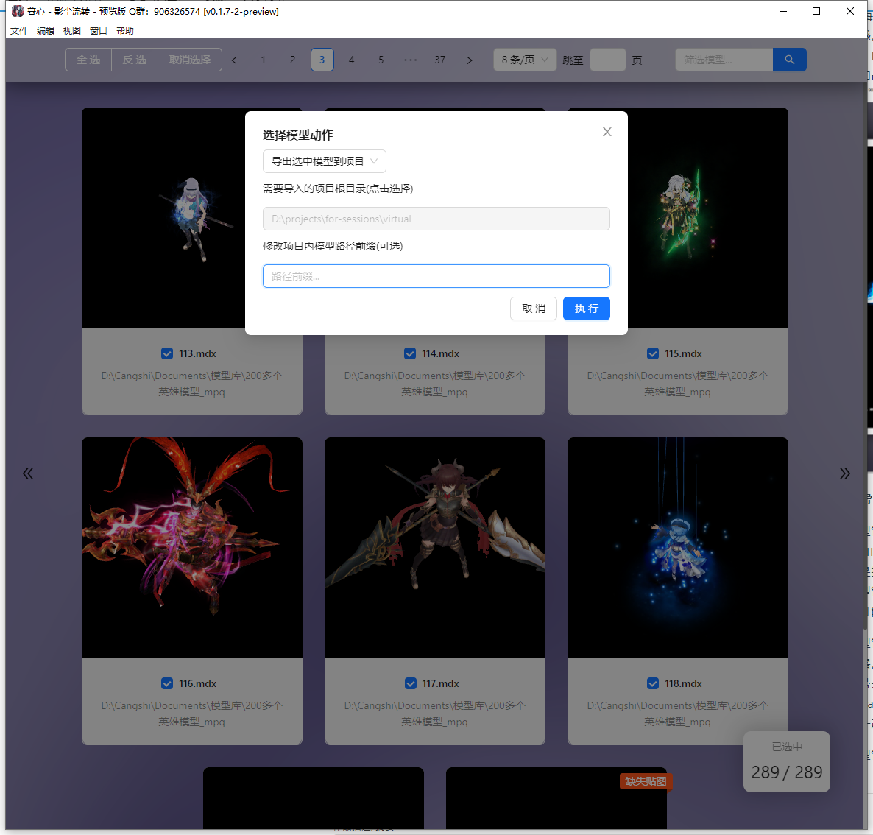Image resolution: width=873 pixels, height=835 pixels.
Task: Select page 4 in pagination
Action: point(351,60)
